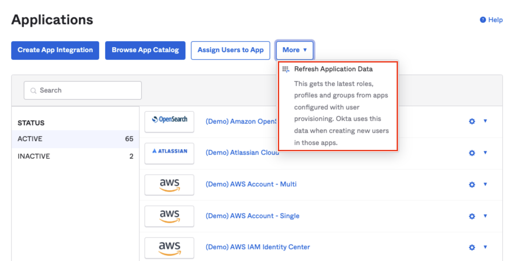
Task: Expand dropdown arrow for AWS Account - Multi
Action: pyautogui.click(x=485, y=184)
